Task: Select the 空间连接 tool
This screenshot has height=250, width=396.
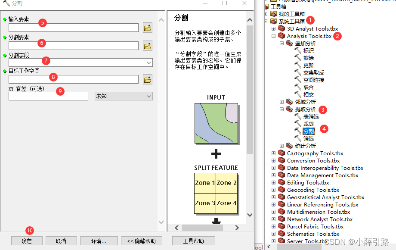Action: 313,80
